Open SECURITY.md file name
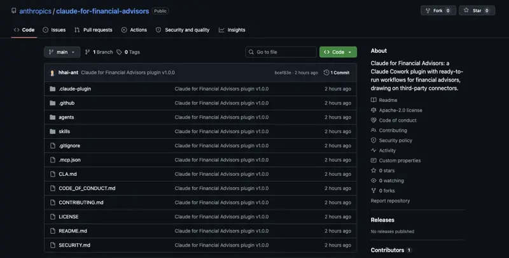The height and width of the screenshot is (258, 509). 74,245
